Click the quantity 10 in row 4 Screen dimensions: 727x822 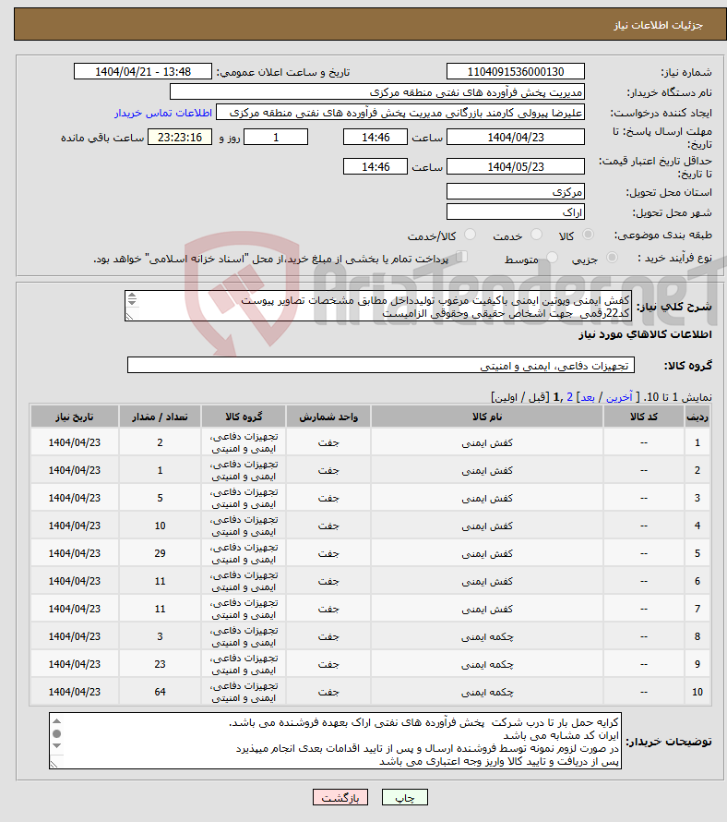160,526
